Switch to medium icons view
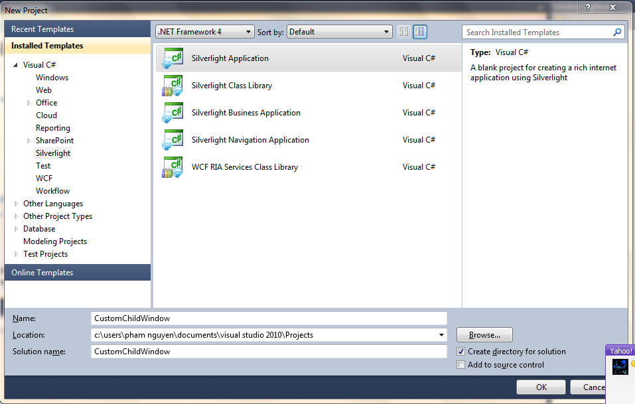635x404 pixels. click(x=420, y=32)
